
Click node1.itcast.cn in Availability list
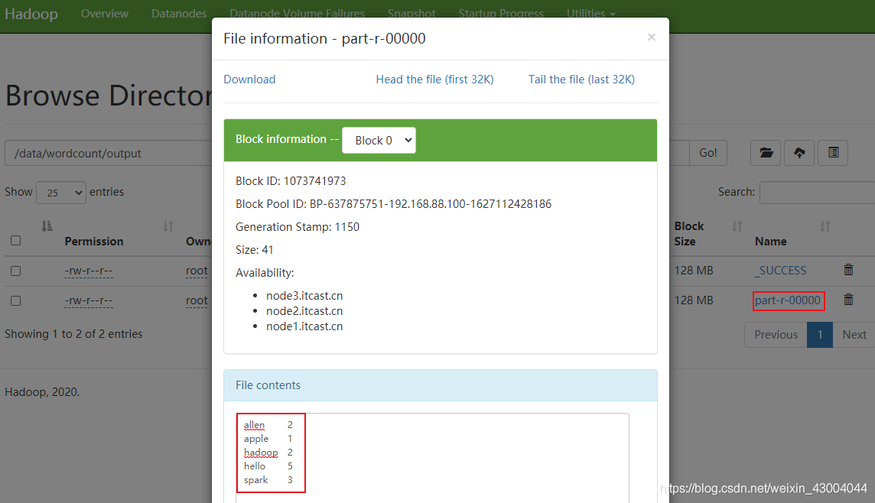304,326
